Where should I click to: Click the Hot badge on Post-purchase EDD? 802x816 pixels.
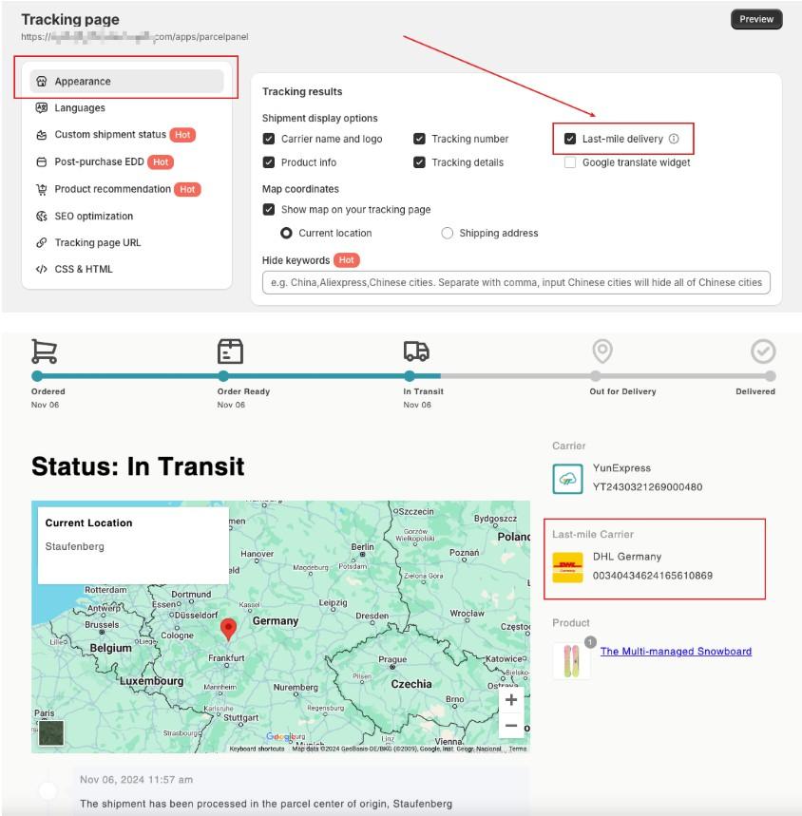click(x=161, y=161)
